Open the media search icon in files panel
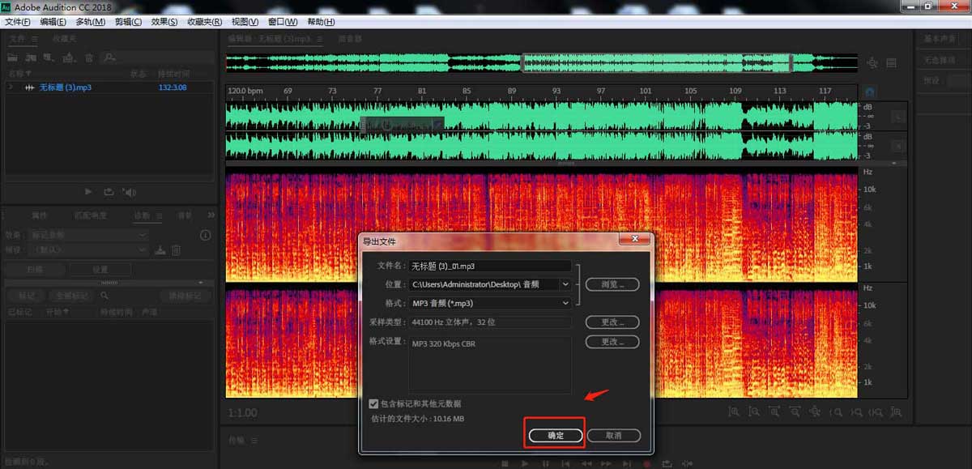 109,58
